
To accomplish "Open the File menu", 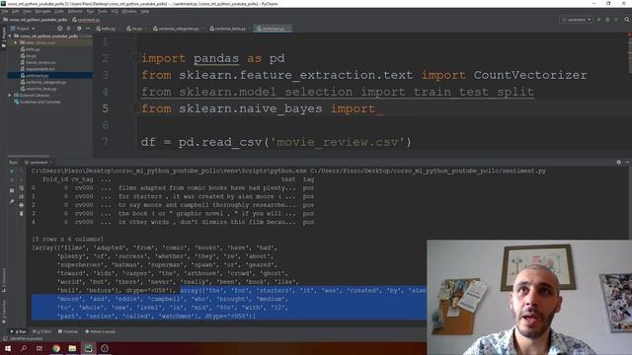I will pyautogui.click(x=4, y=11).
